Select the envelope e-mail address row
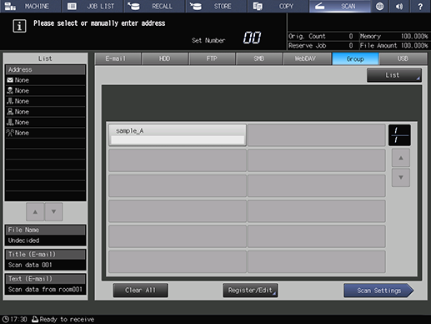This screenshot has width=431, height=324. click(45, 80)
